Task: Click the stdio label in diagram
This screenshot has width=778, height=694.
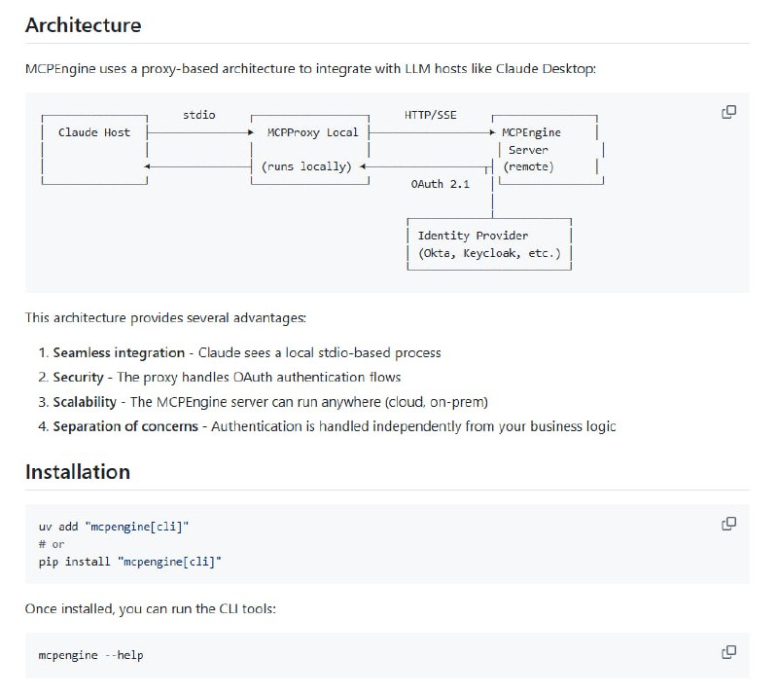Action: click(x=198, y=115)
